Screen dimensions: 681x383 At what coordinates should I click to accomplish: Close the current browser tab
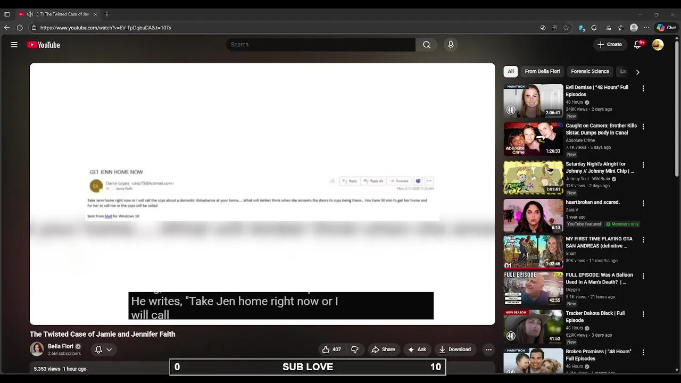coord(95,14)
